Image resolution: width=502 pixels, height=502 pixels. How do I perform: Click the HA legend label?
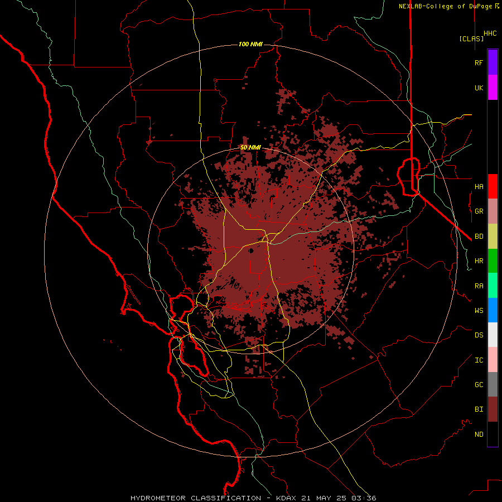click(x=479, y=186)
